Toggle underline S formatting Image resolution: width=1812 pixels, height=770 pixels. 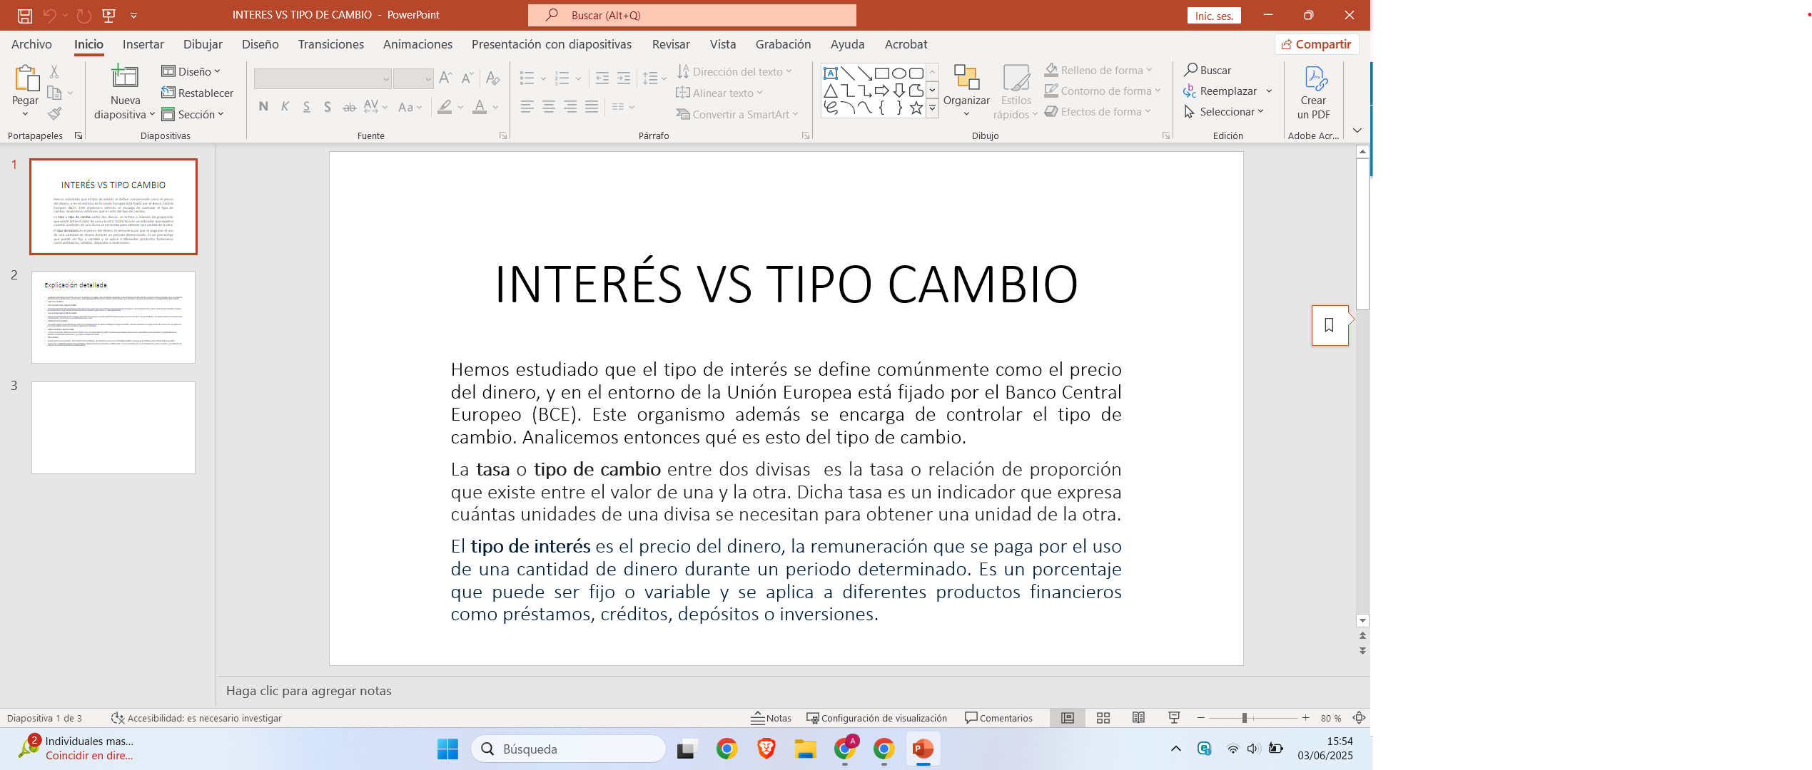[306, 107]
